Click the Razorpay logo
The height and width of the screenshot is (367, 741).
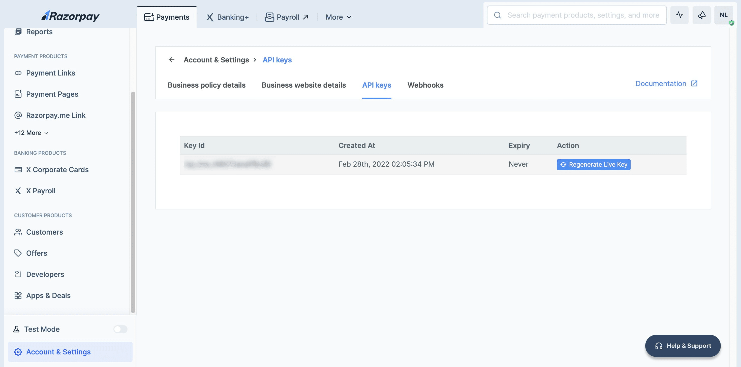[x=70, y=16]
